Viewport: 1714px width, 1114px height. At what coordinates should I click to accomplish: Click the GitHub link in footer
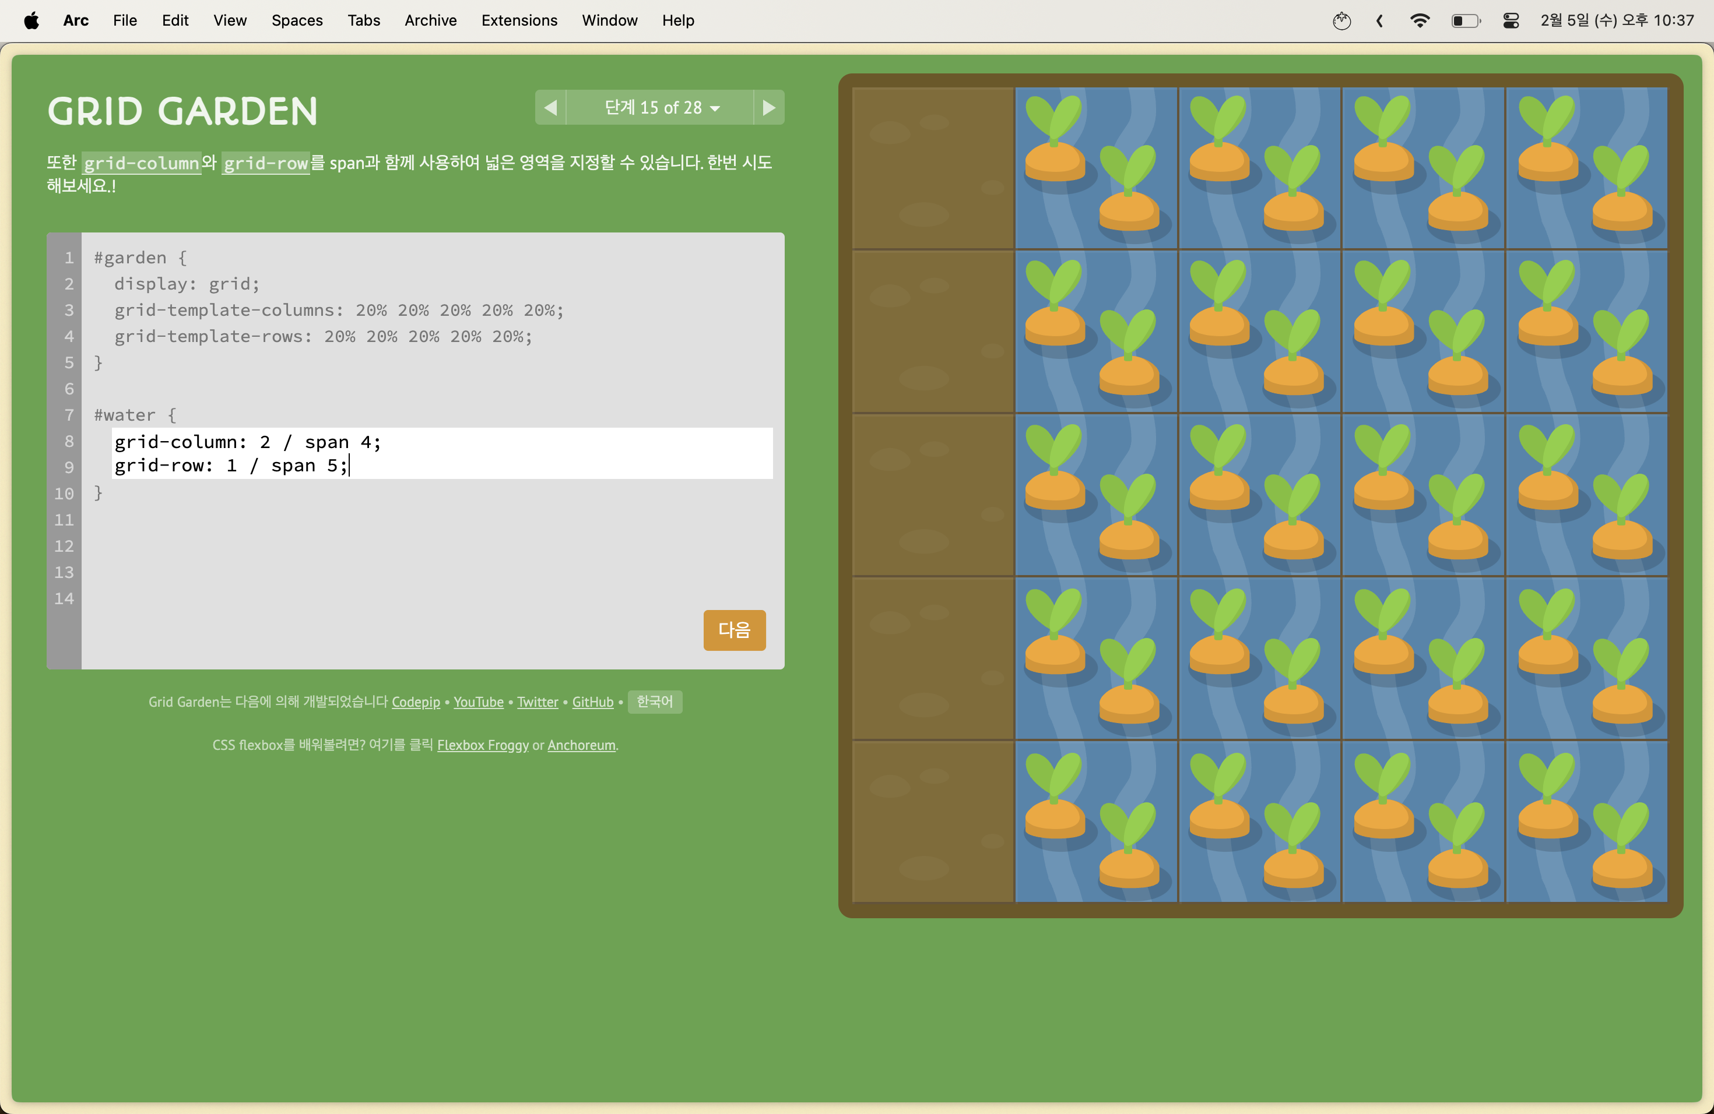[x=592, y=701]
